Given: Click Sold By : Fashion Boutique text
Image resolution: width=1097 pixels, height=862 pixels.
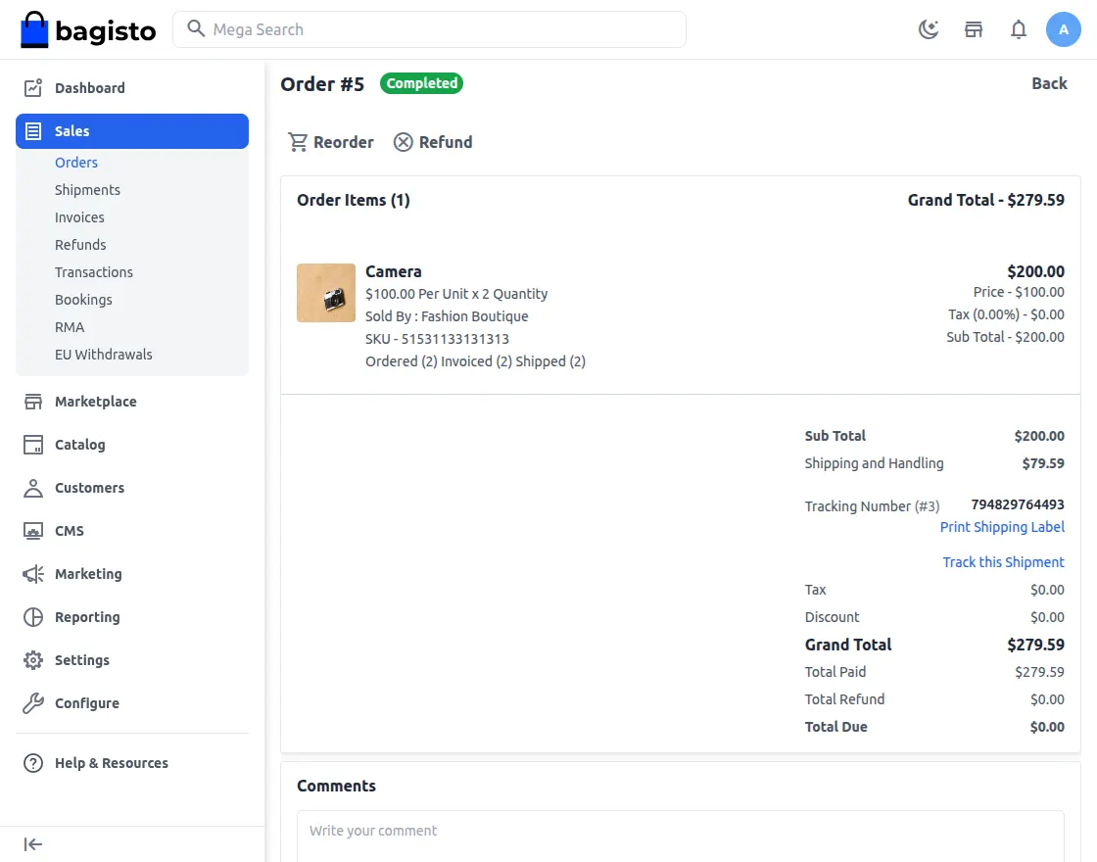Looking at the screenshot, I should coord(447,316).
